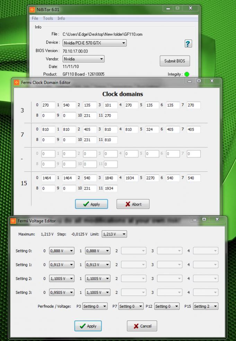Click perf level 15 domain 10 field with 231

(x=90, y=189)
